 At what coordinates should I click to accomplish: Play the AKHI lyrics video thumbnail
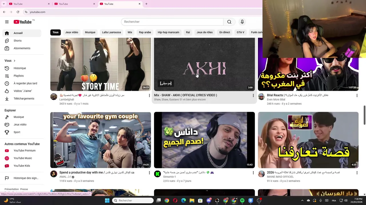pyautogui.click(x=204, y=64)
